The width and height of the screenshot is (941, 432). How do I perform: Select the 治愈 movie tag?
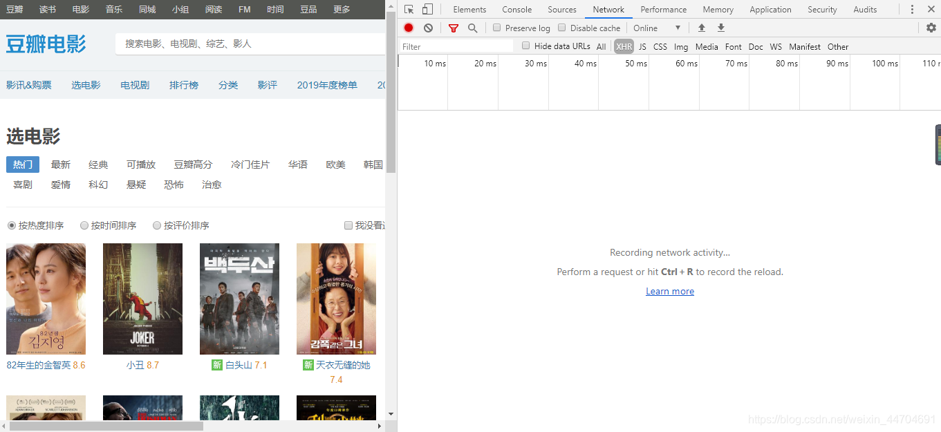pos(212,185)
